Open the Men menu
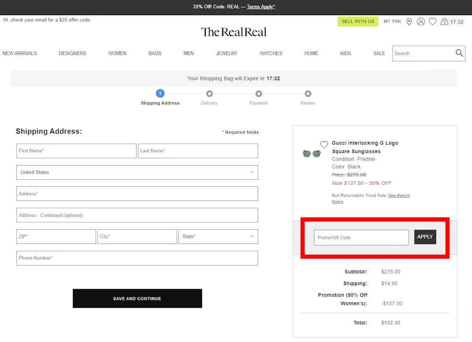 pos(188,53)
